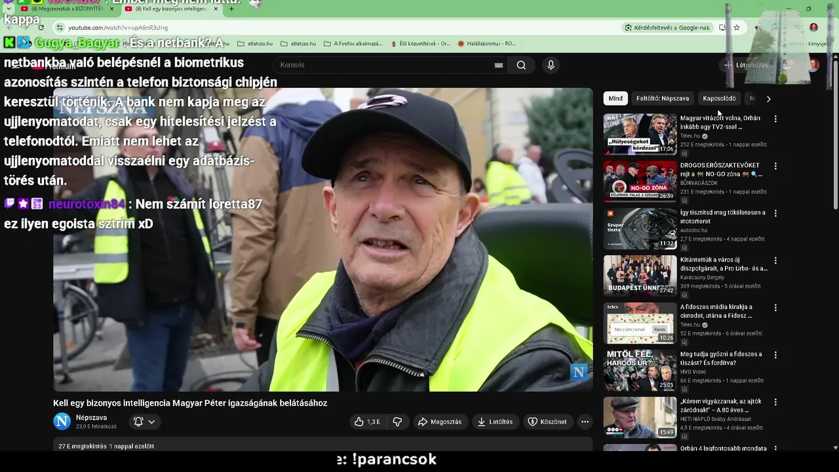The image size is (839, 472).
Task: Open options for 'DROGOS ERŐSZAKTEVŐKET' video
Action: (775, 167)
